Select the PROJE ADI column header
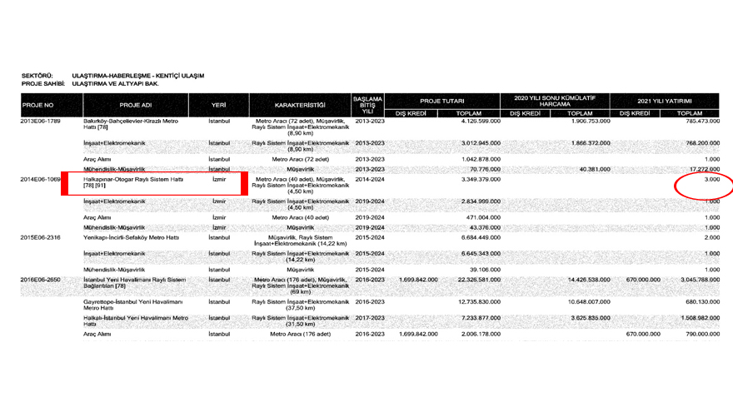 (x=135, y=105)
